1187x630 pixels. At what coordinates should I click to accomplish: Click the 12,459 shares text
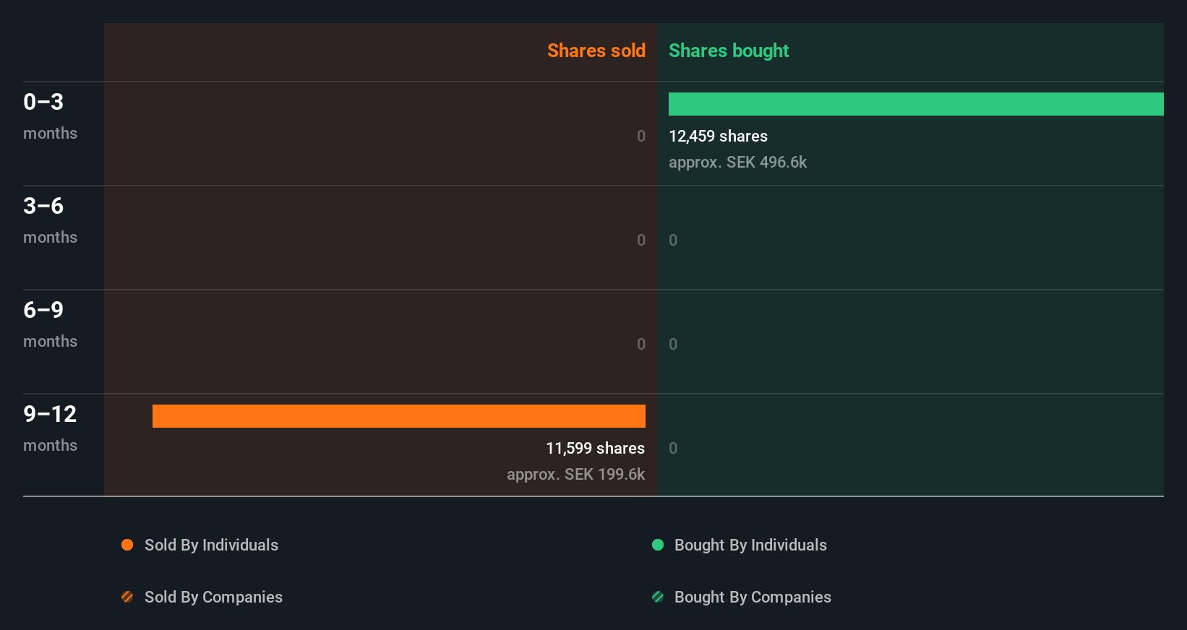coord(718,136)
